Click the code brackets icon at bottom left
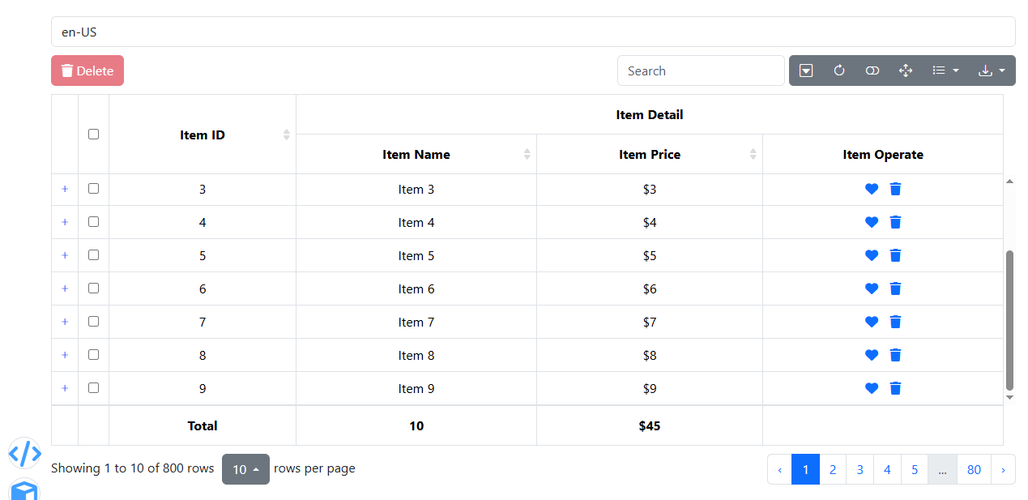The height and width of the screenshot is (500, 1028). (24, 453)
